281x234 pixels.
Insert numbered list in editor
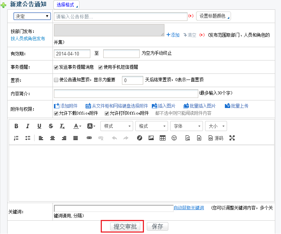click(16, 138)
